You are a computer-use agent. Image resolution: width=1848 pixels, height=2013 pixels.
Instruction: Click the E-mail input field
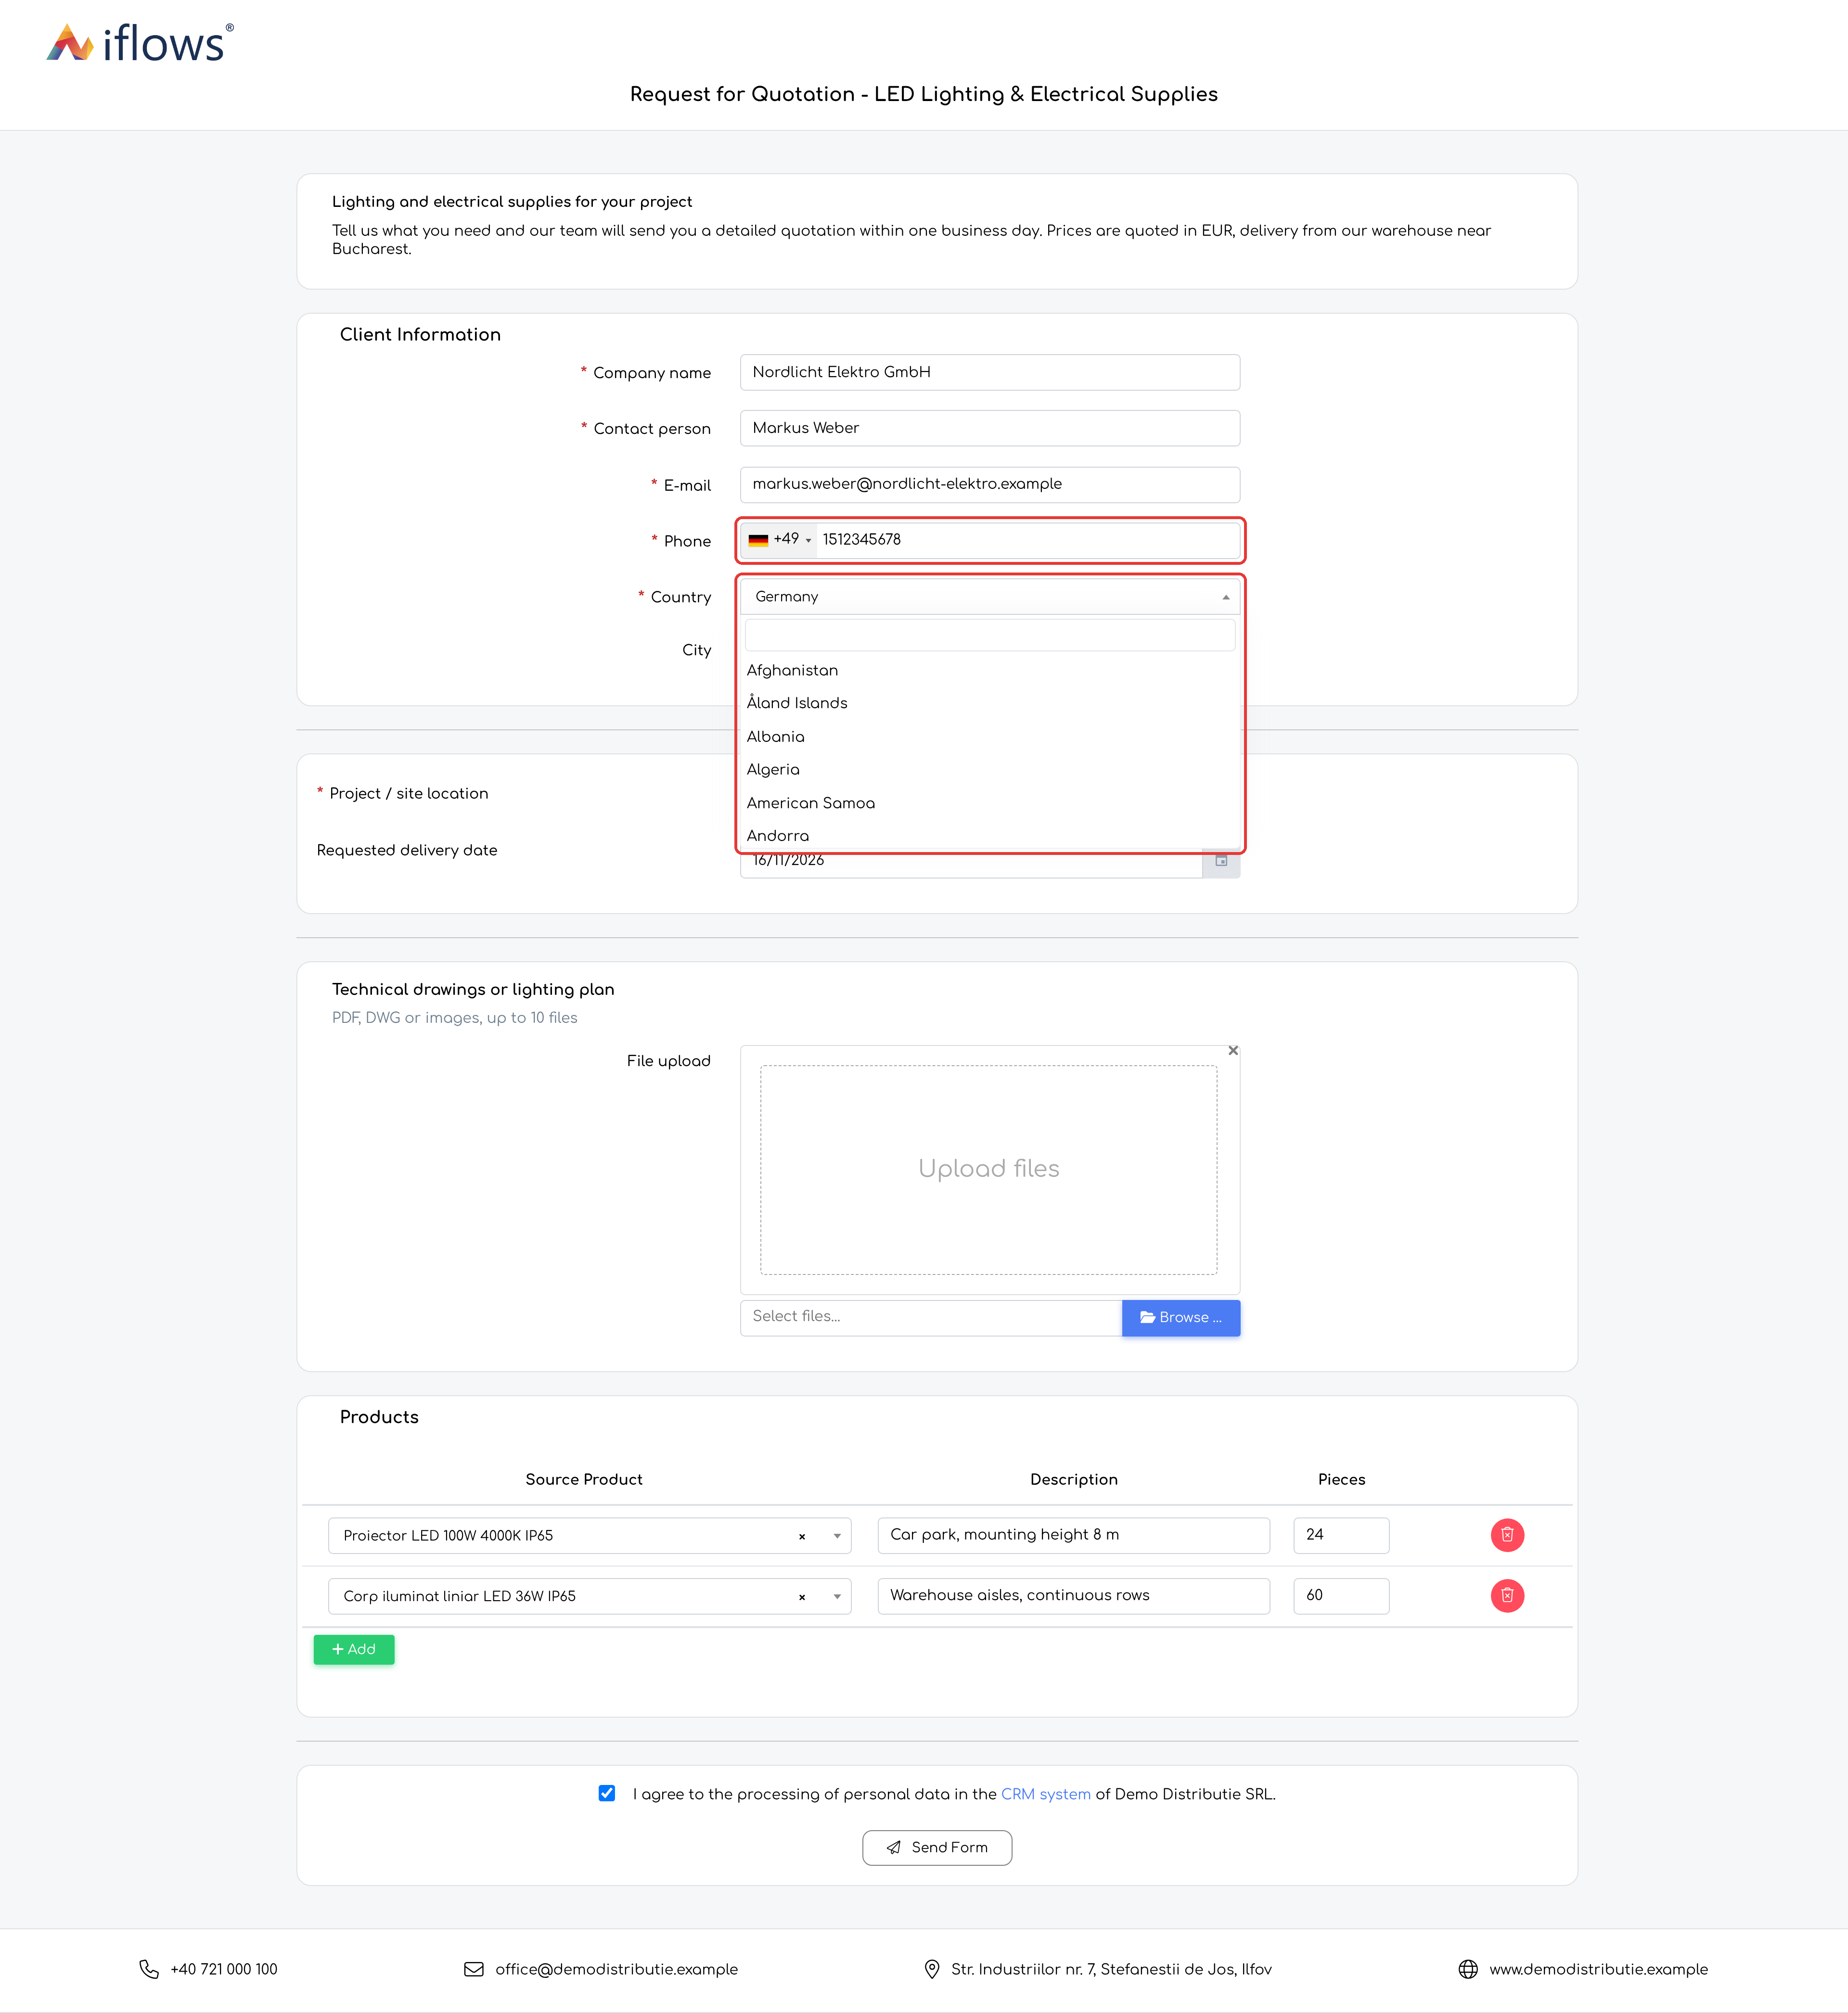(990, 485)
